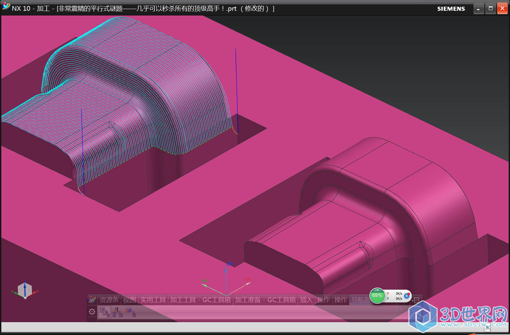Viewport: 510px width, 335px height.
Task: Select the Geometry View icon
Action: [x=131, y=312]
